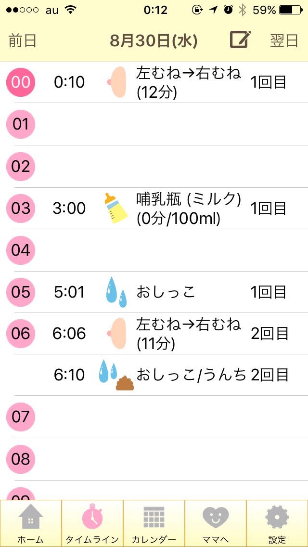Tap the pee and poop icon at 6:10
Viewport: 308px width, 547px height.
116,375
